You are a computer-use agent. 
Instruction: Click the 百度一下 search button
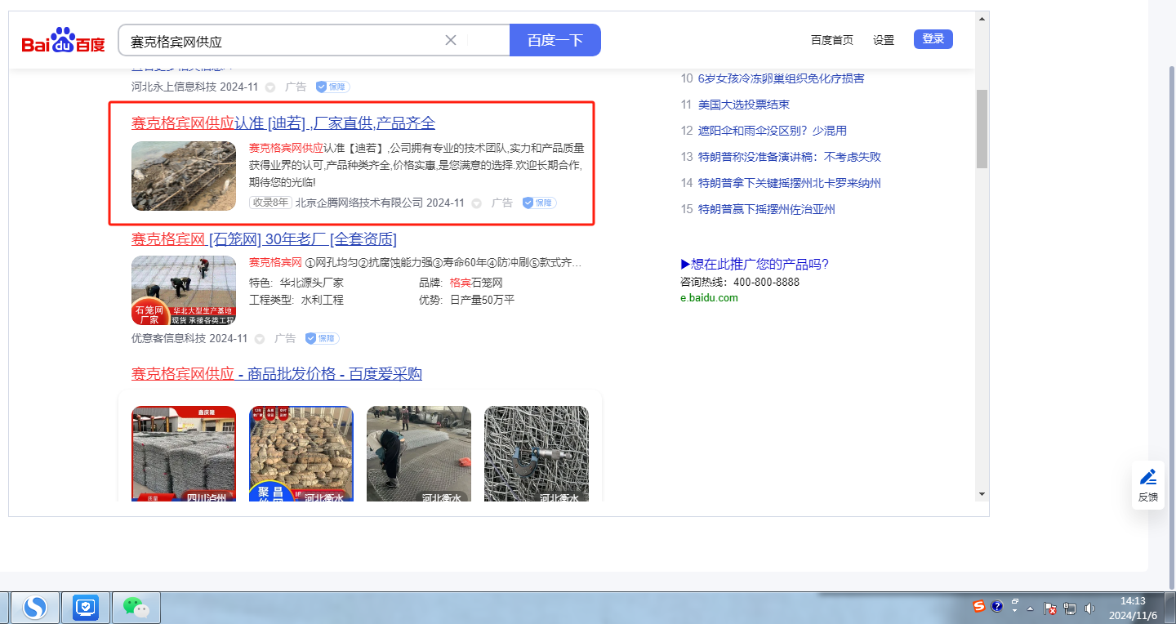[555, 40]
